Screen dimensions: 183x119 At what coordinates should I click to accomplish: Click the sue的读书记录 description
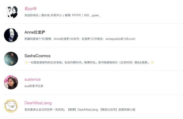tap(34, 86)
